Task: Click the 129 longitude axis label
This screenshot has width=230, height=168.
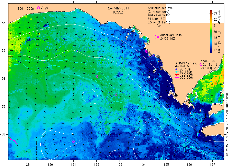Action: tap(27, 165)
